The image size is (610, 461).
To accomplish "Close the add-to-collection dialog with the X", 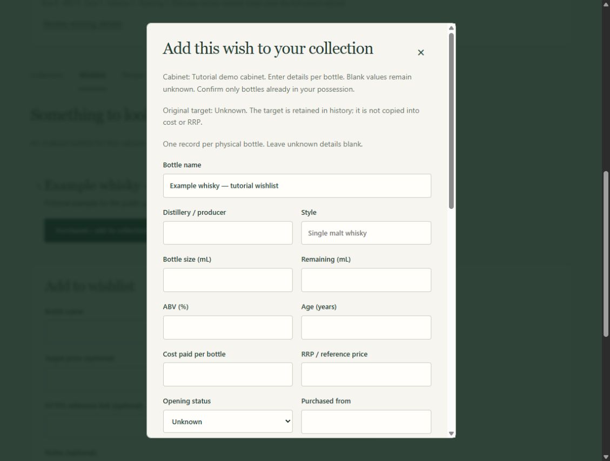I will pyautogui.click(x=420, y=52).
